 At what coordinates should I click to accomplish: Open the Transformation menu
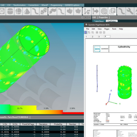[x=19, y=5]
